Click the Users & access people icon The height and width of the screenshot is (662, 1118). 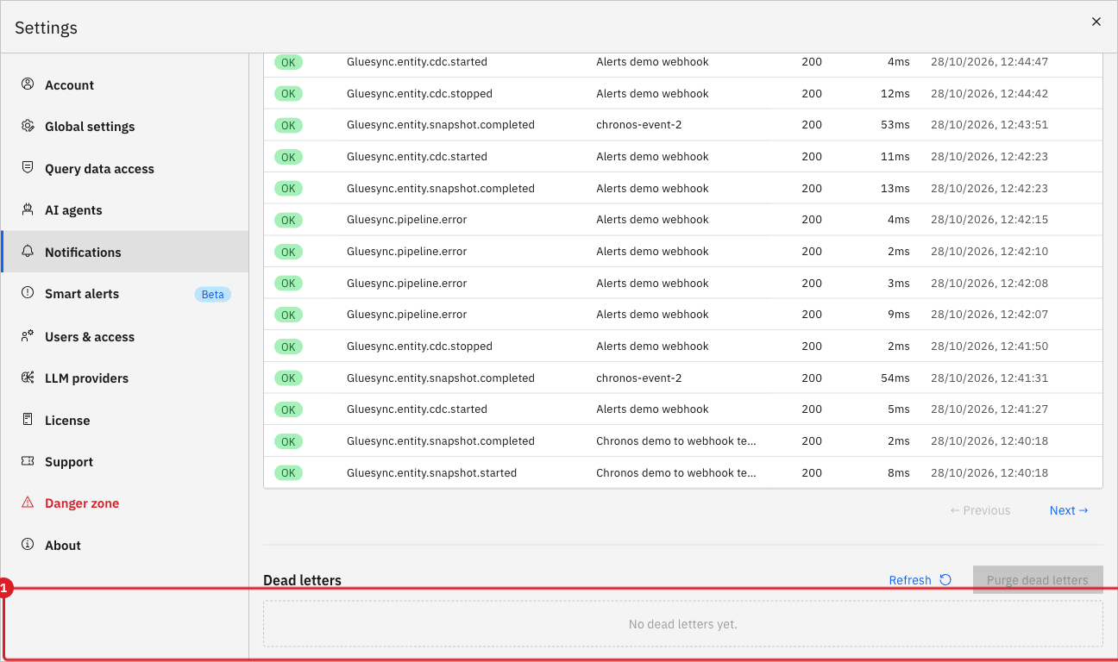[x=28, y=336]
